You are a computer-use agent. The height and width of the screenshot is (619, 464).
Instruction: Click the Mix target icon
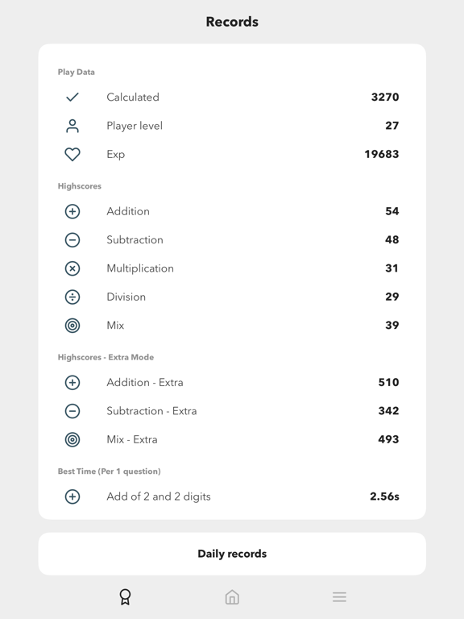tap(72, 326)
